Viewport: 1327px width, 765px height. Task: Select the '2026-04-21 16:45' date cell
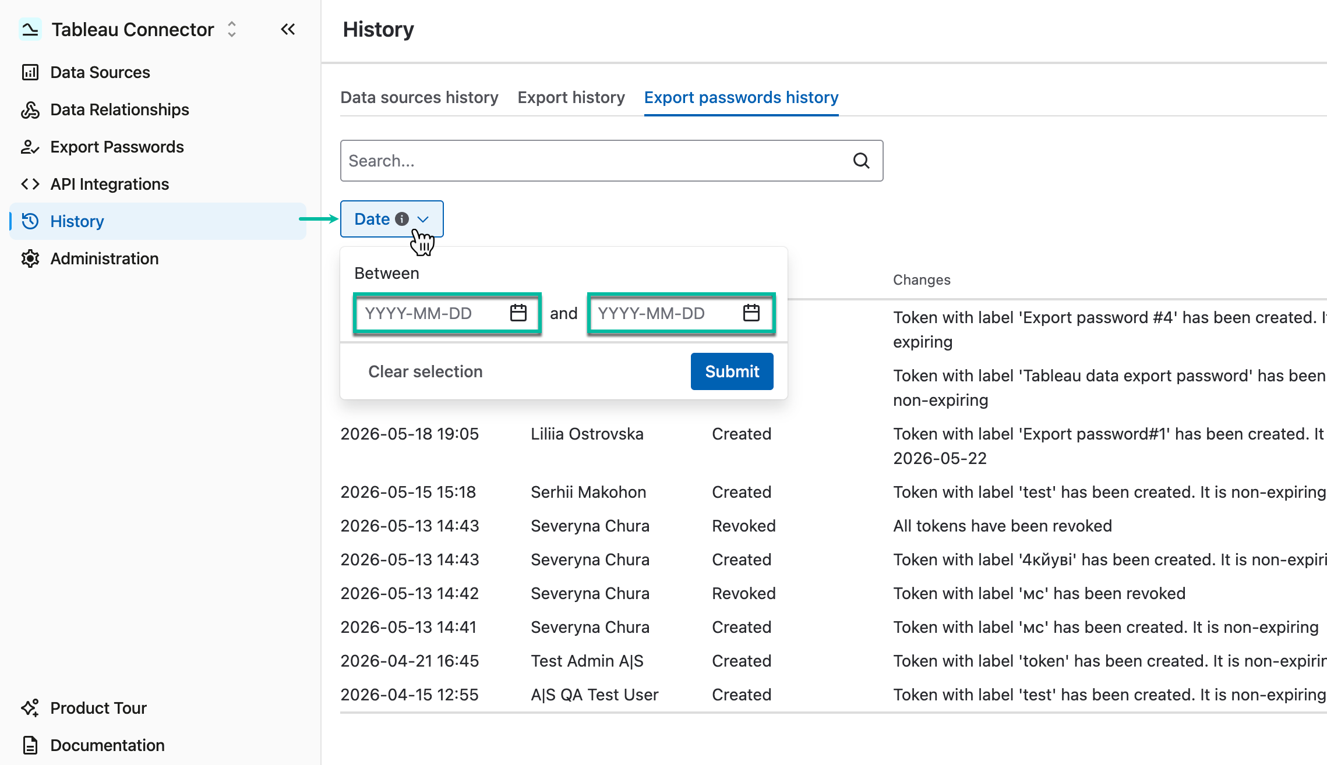click(x=410, y=661)
